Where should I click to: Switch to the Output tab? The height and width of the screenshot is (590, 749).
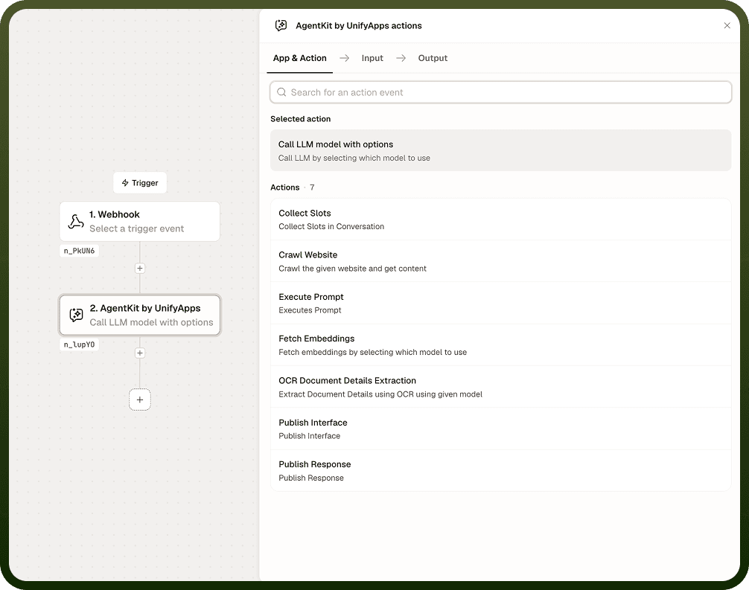433,58
